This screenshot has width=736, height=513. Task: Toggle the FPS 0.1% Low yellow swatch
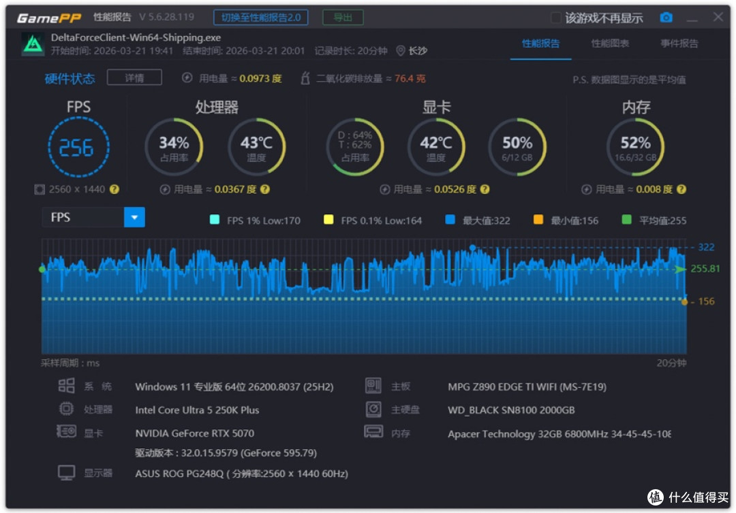[328, 220]
